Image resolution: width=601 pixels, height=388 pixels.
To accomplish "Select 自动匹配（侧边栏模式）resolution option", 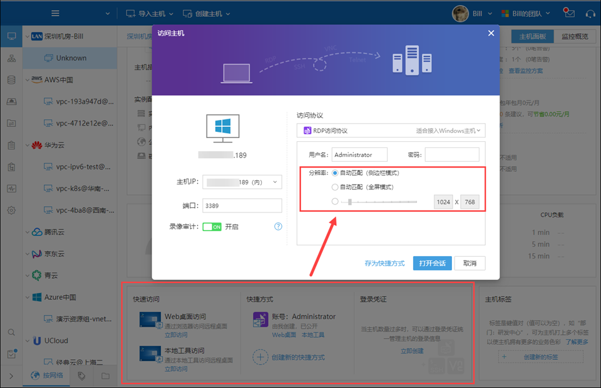I will [335, 172].
